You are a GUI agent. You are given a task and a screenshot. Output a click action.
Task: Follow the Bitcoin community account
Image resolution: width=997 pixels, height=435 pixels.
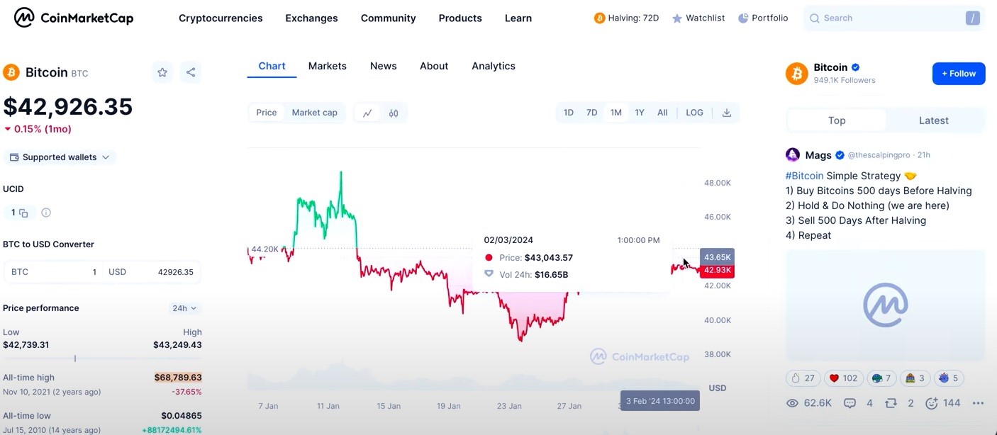coord(959,74)
